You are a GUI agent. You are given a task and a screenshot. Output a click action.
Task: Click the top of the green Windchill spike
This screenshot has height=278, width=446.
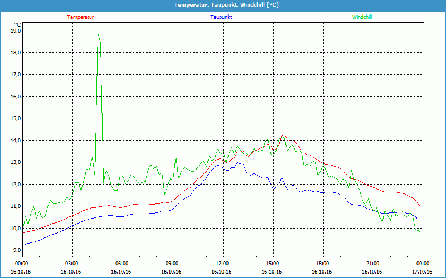point(98,33)
